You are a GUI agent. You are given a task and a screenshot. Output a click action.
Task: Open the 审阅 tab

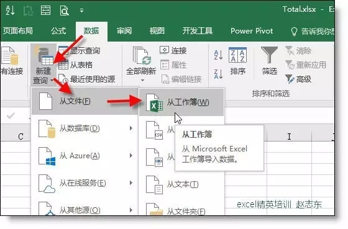pos(124,31)
